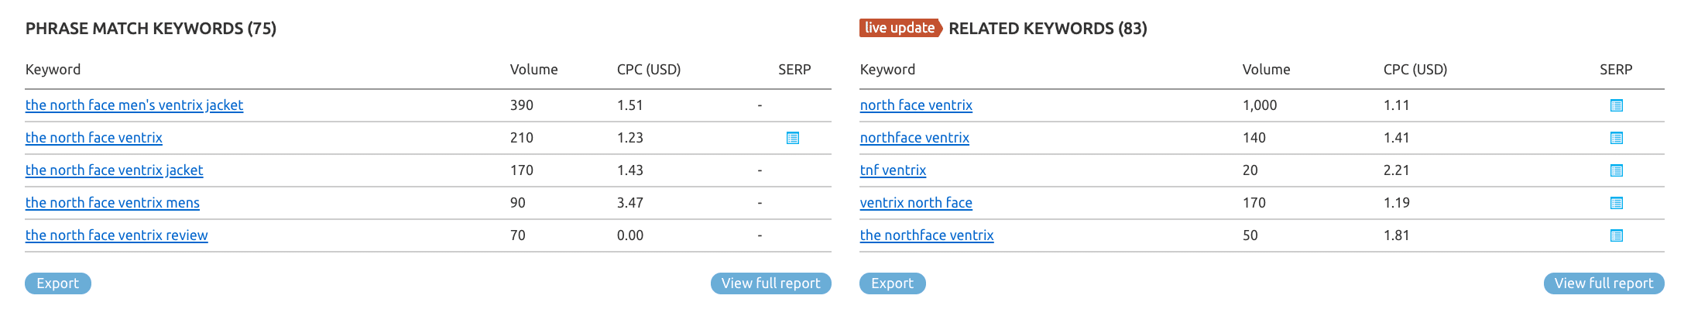Export the phrase match keywords
Screen dimensions: 1691x316
point(58,283)
